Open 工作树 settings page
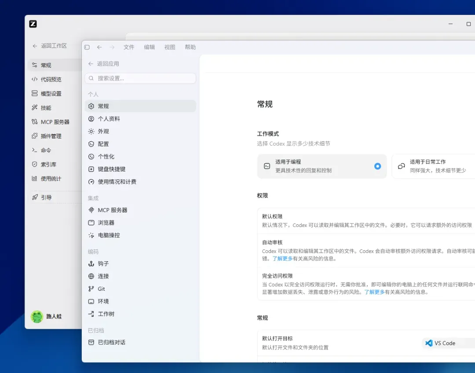475x373 pixels. (x=140, y=314)
